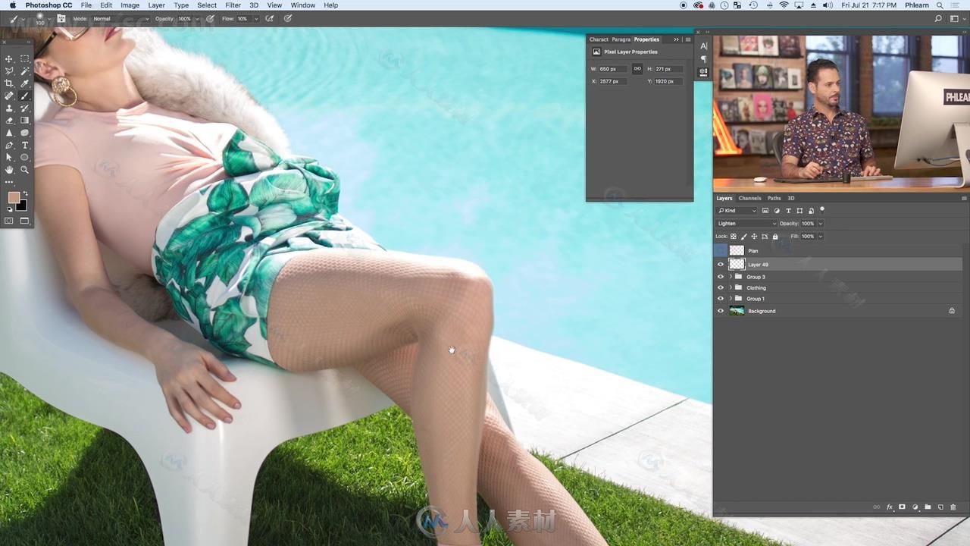
Task: Toggle layer filtering on/off switch
Action: tap(822, 209)
